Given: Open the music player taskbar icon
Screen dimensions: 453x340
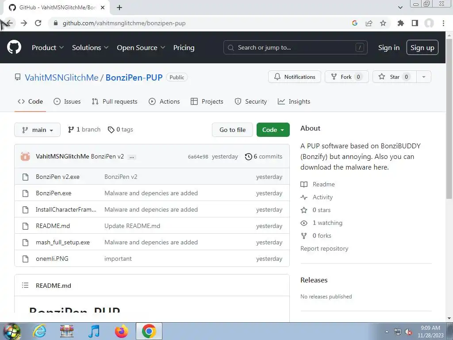Looking at the screenshot, I should coord(94,331).
